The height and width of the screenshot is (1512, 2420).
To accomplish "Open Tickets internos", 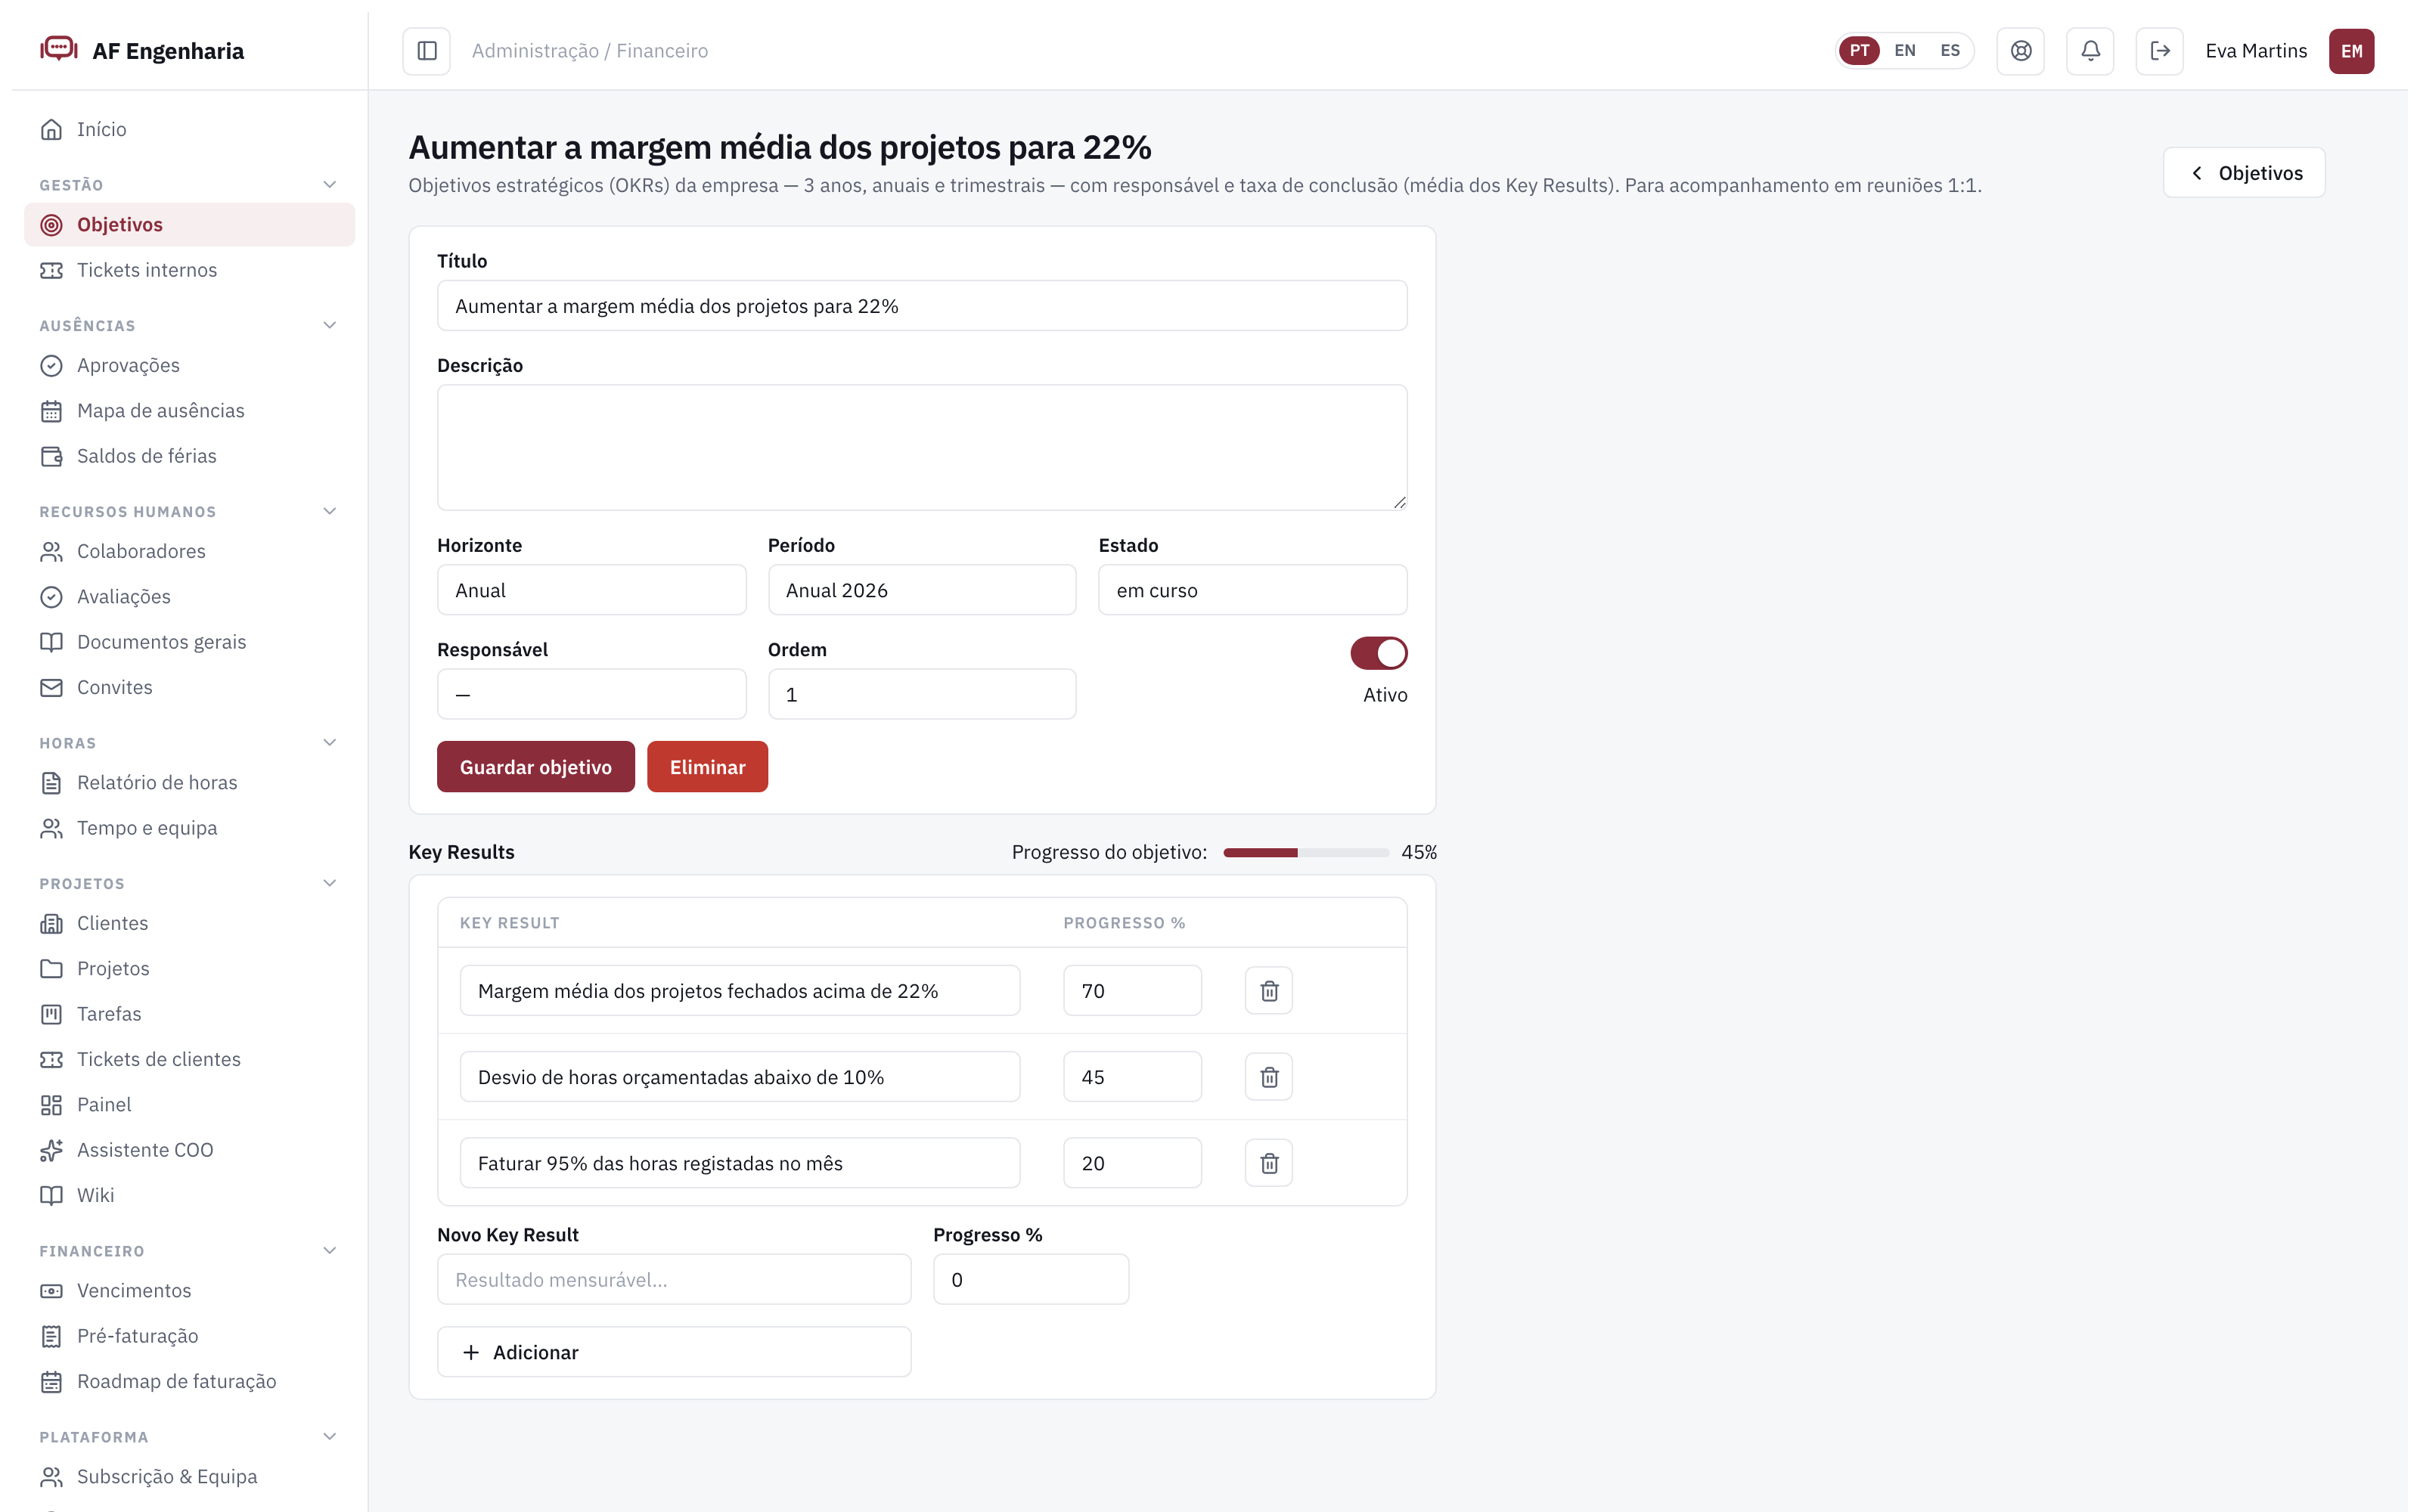I will click(189, 270).
